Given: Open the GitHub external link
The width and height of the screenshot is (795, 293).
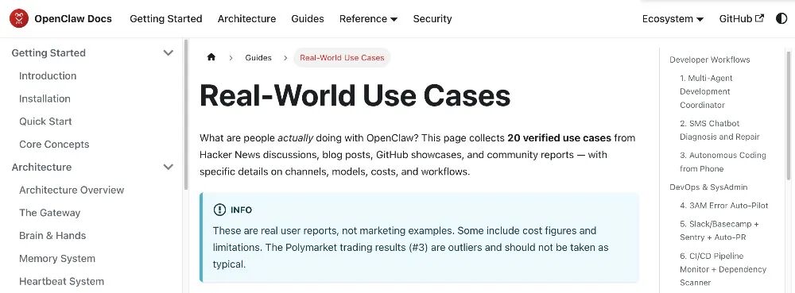Looking at the screenshot, I should [741, 19].
